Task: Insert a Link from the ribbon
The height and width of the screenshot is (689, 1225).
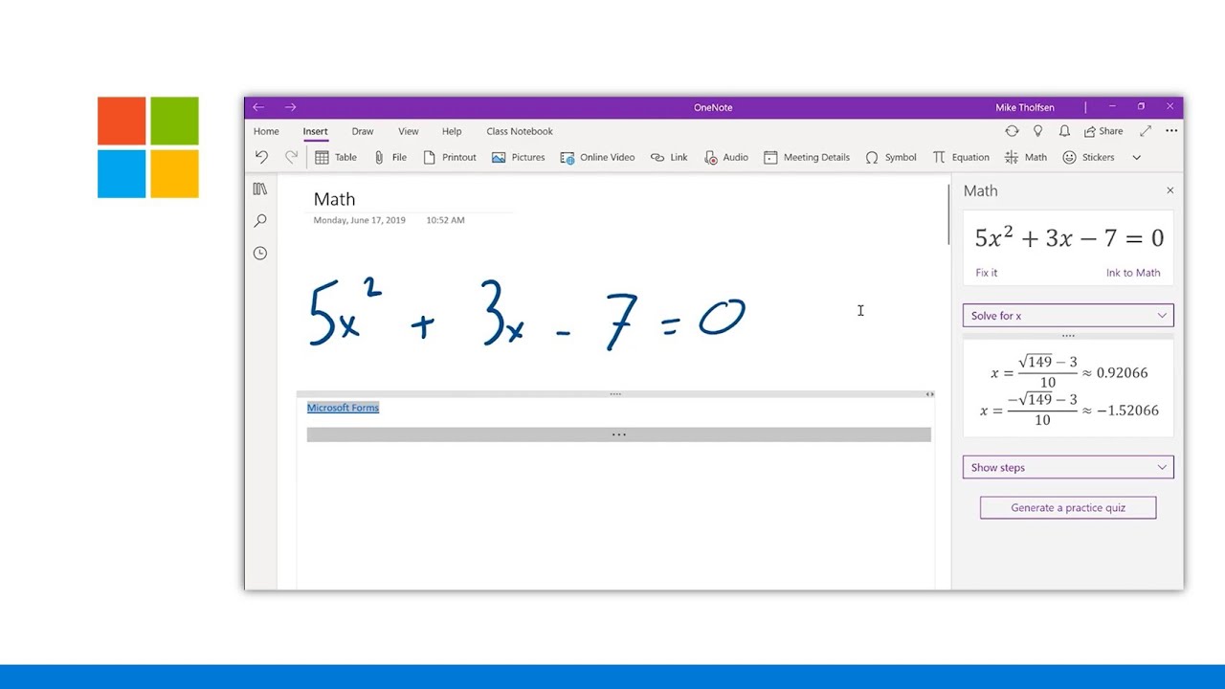Action: 669,157
